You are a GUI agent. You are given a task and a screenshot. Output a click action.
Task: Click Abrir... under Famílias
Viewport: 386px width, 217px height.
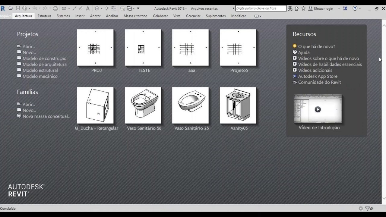tap(29, 104)
